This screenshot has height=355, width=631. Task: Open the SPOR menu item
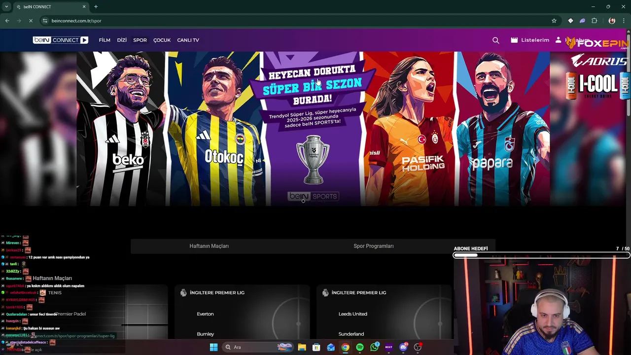[140, 40]
